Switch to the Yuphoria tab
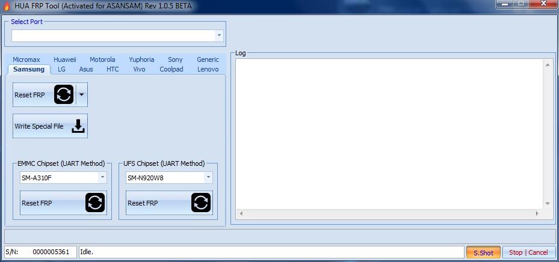This screenshot has height=262, width=559. tap(141, 59)
